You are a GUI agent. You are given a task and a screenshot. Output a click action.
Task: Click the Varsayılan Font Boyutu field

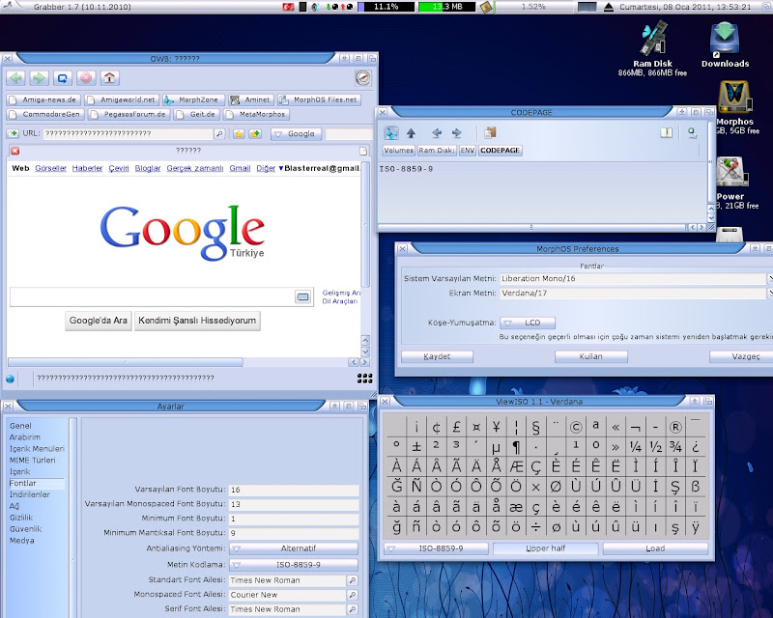[294, 490]
